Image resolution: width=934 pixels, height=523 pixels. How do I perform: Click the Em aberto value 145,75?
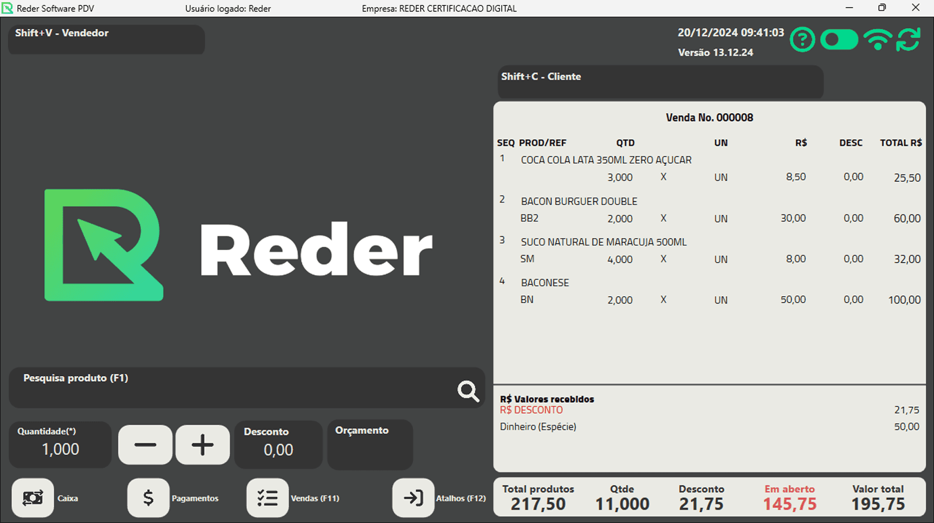[789, 504]
